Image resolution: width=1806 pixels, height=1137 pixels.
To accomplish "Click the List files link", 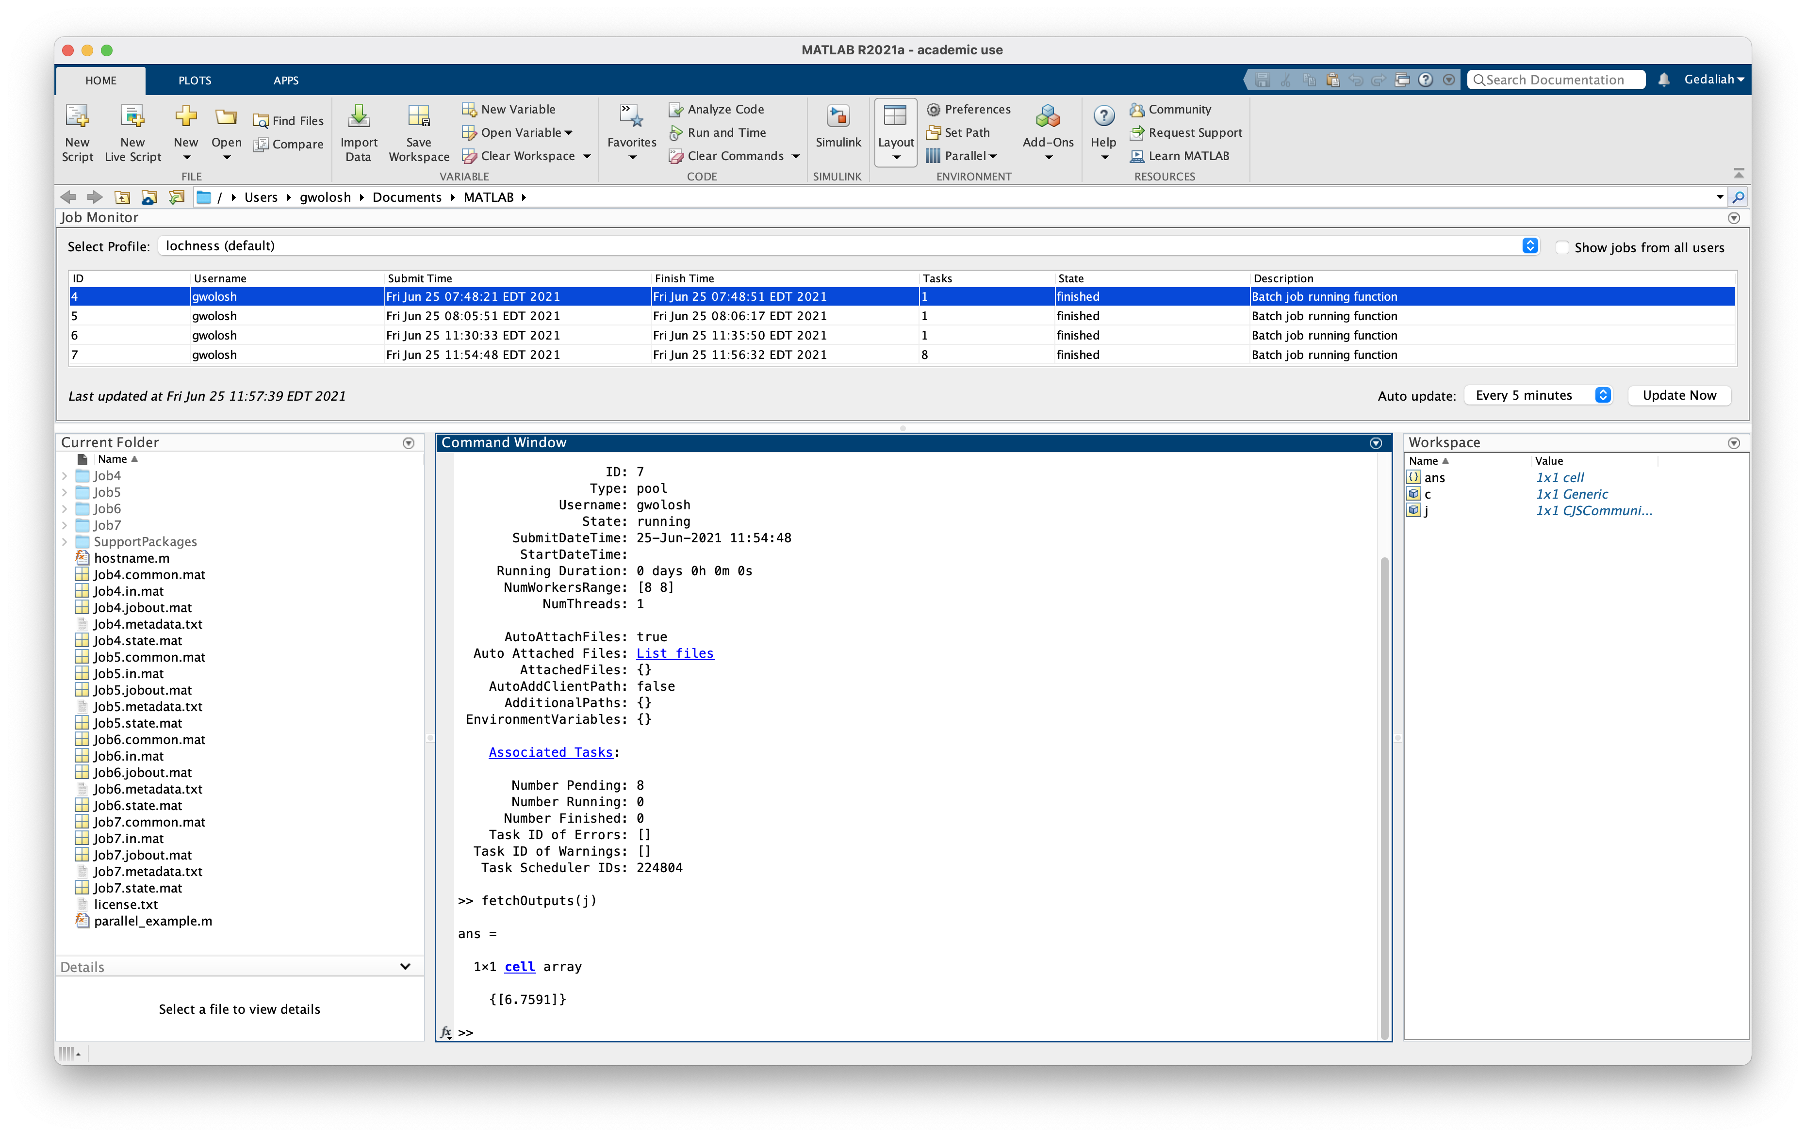I will (x=675, y=653).
